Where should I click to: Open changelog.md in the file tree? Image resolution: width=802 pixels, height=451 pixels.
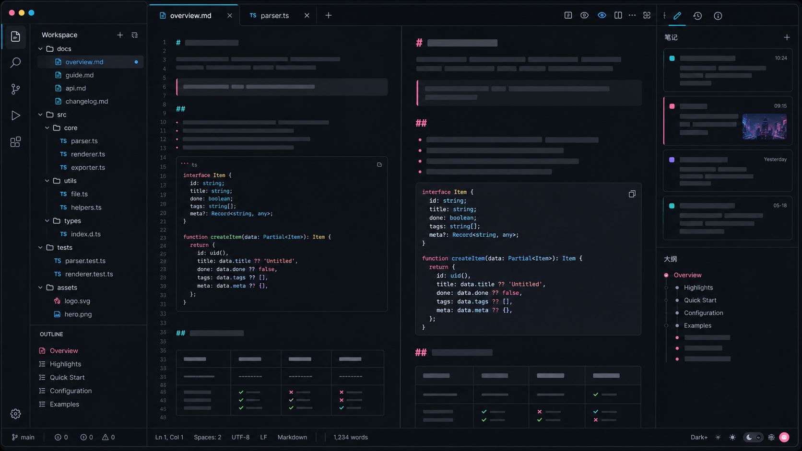[87, 102]
